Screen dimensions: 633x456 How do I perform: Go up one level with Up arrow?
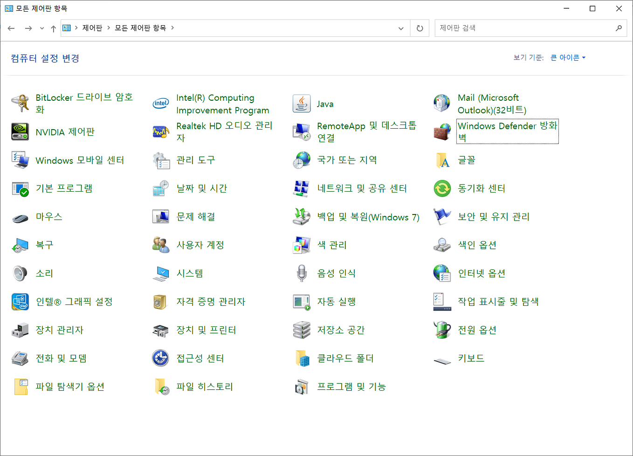pyautogui.click(x=54, y=28)
